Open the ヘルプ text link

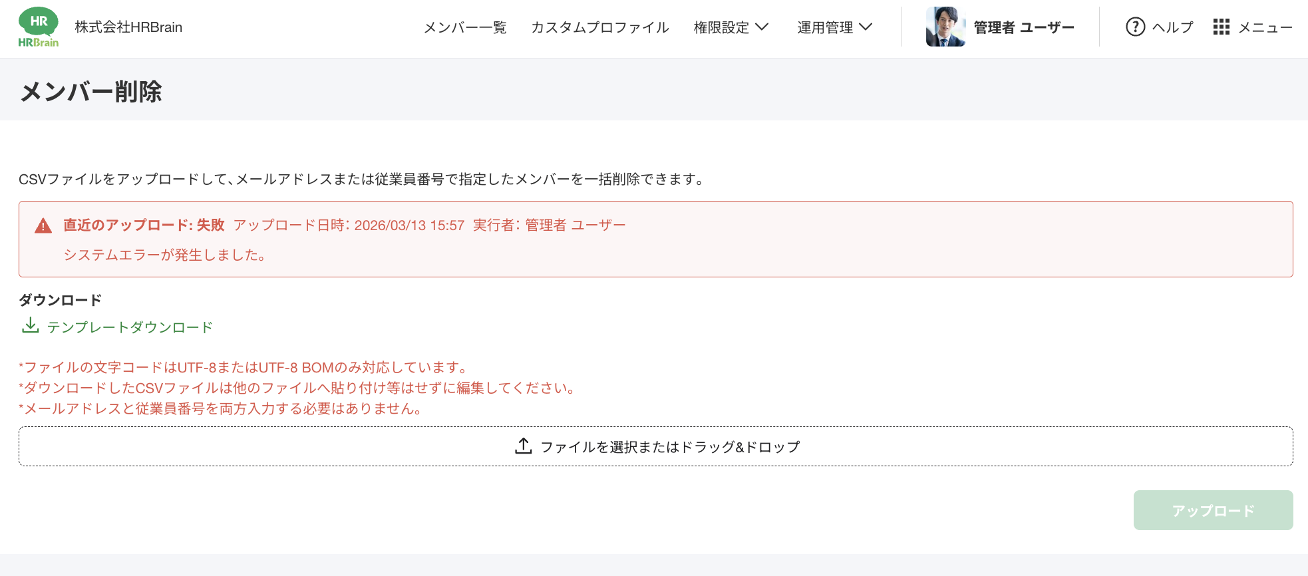click(x=1172, y=27)
